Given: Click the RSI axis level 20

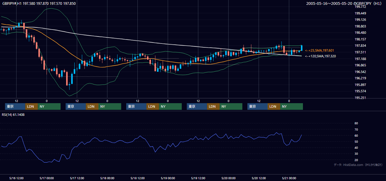Looking at the screenshot, I should click(x=356, y=160).
